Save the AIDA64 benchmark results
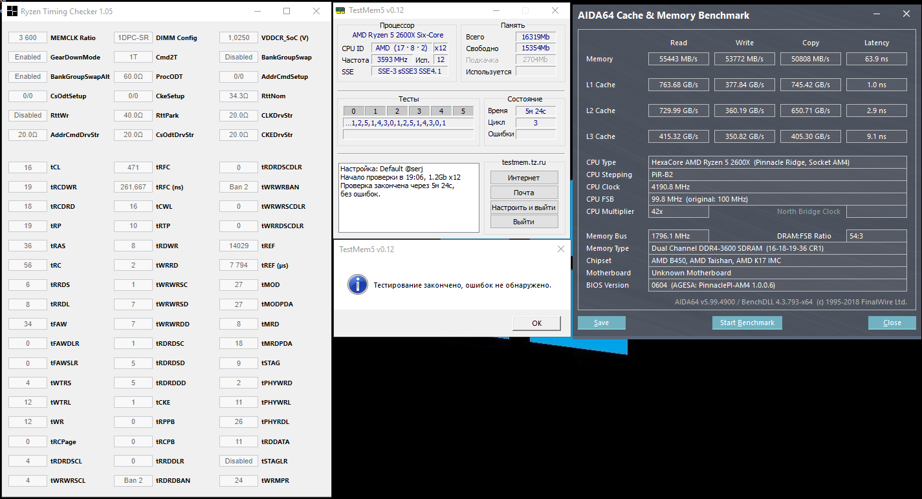922x499 pixels. click(x=601, y=323)
